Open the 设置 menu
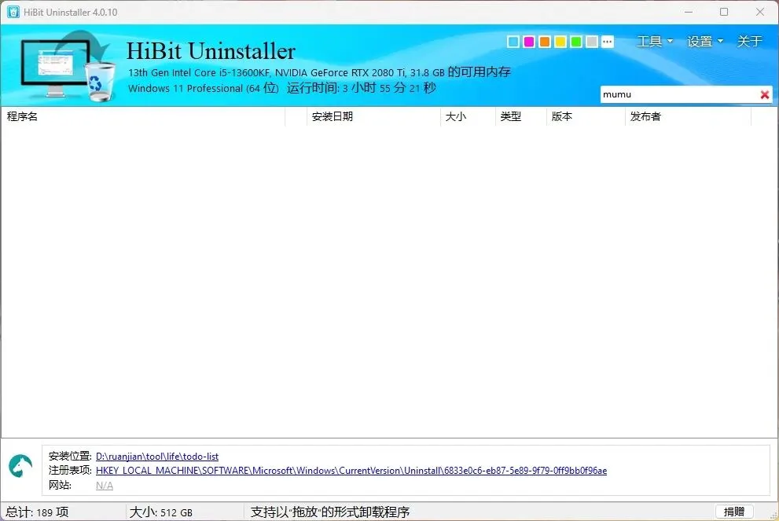Image resolution: width=779 pixels, height=521 pixels. click(x=705, y=41)
